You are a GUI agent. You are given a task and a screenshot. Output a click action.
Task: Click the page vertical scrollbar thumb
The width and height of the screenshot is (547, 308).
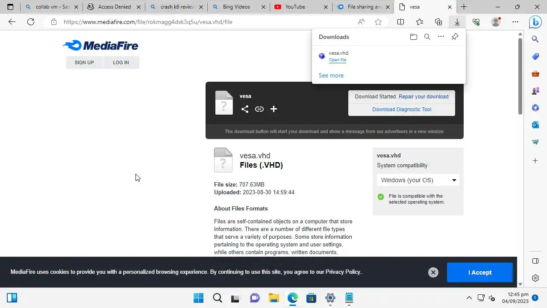point(520,77)
